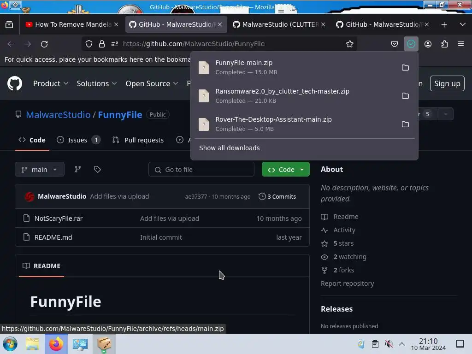
Task: Open site permissions icon in address bar
Action: tap(115, 44)
